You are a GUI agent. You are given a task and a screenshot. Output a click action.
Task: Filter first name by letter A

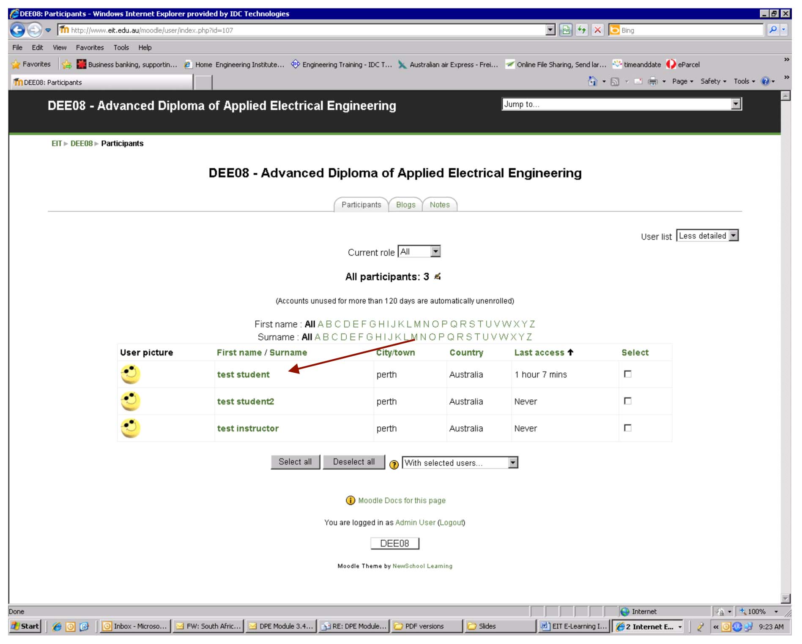(320, 324)
